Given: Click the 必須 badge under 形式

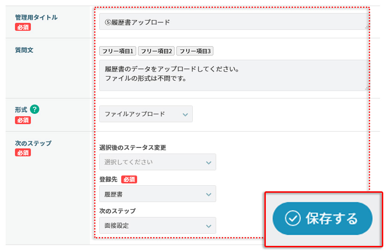Looking at the screenshot, I should 23,120.
